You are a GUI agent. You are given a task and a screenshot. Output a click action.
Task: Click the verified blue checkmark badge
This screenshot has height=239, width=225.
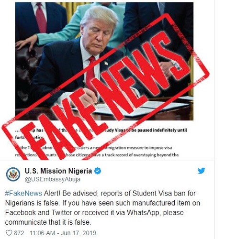point(98,171)
